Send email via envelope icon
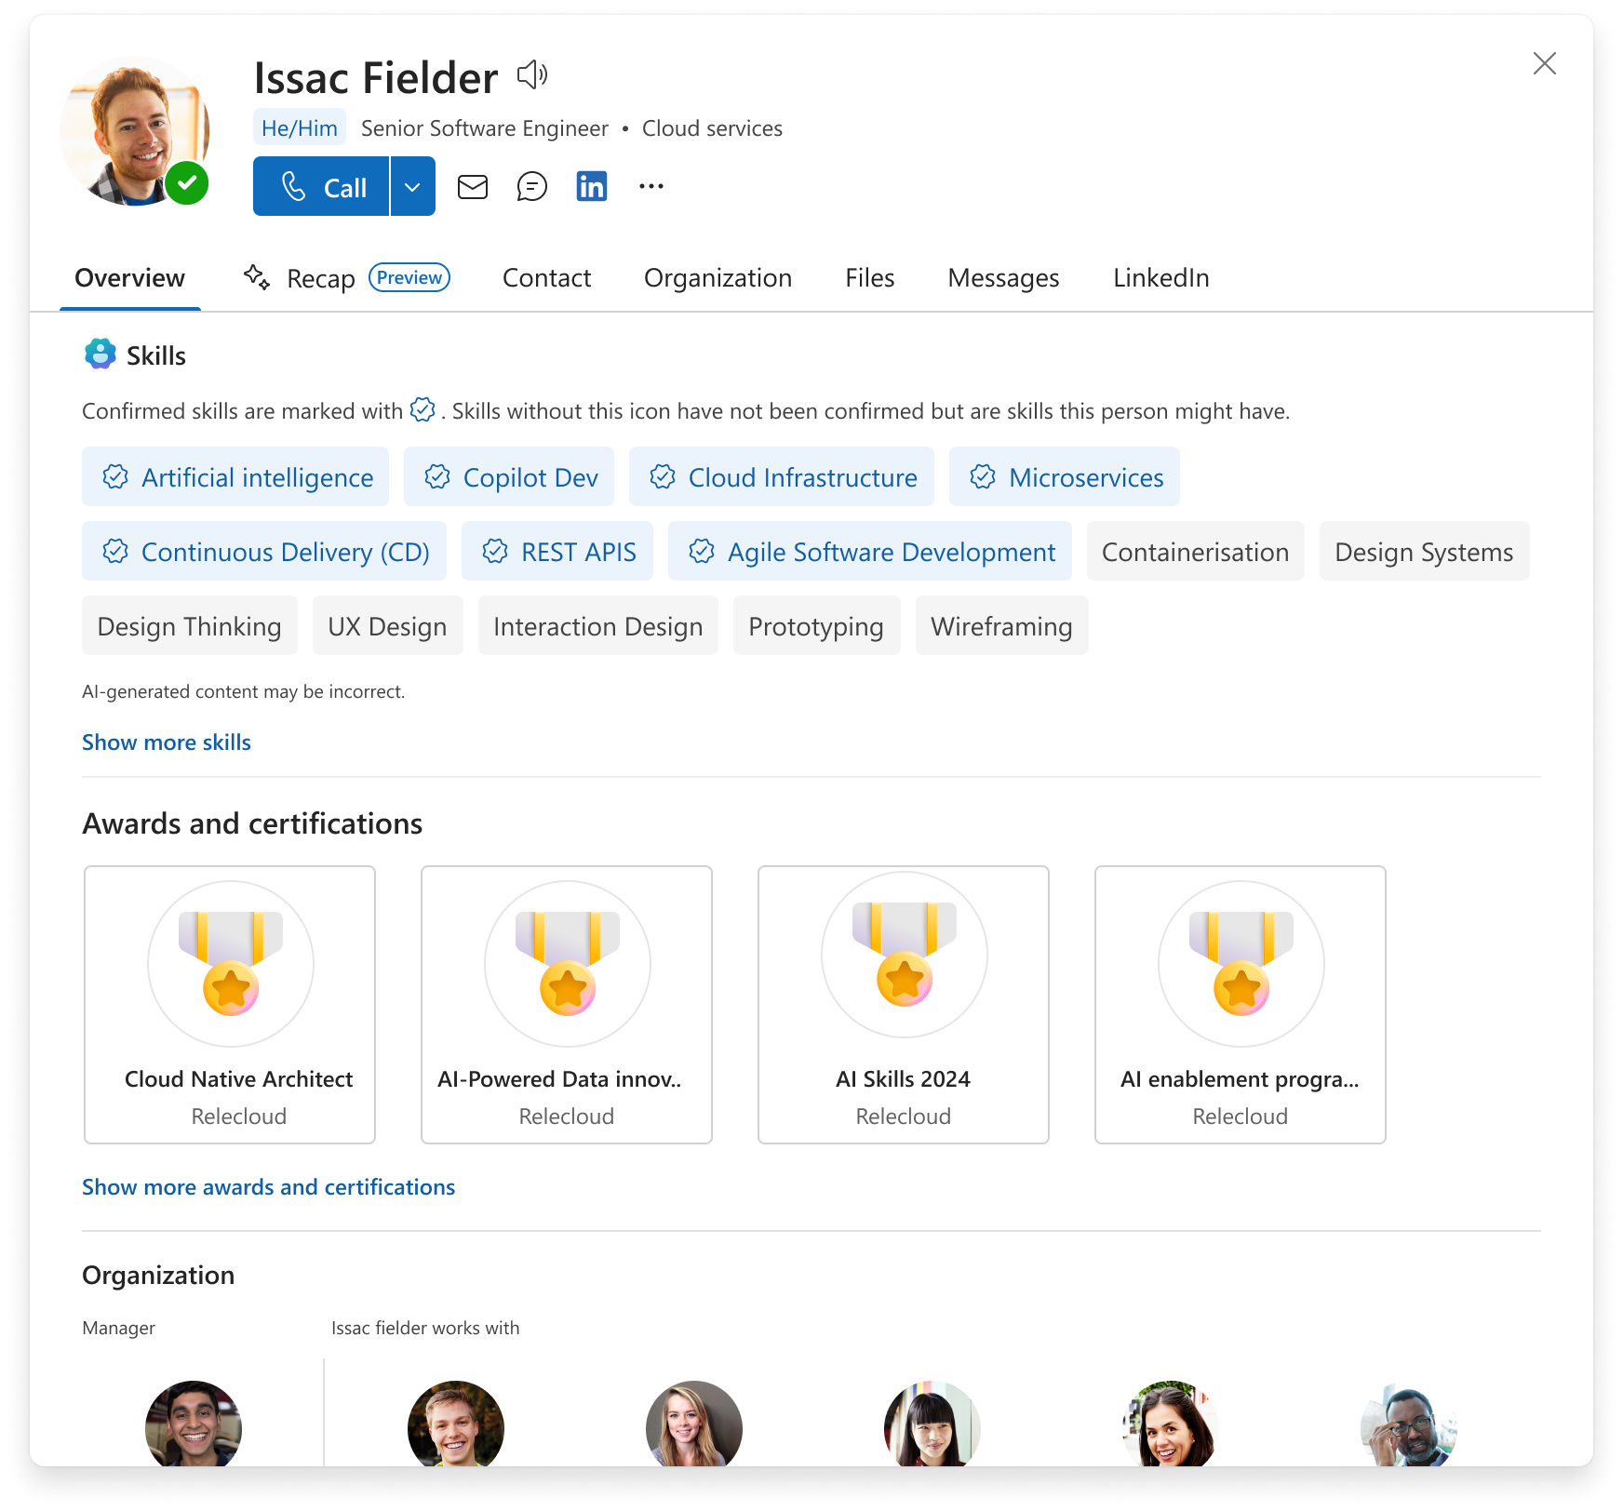 tap(473, 187)
